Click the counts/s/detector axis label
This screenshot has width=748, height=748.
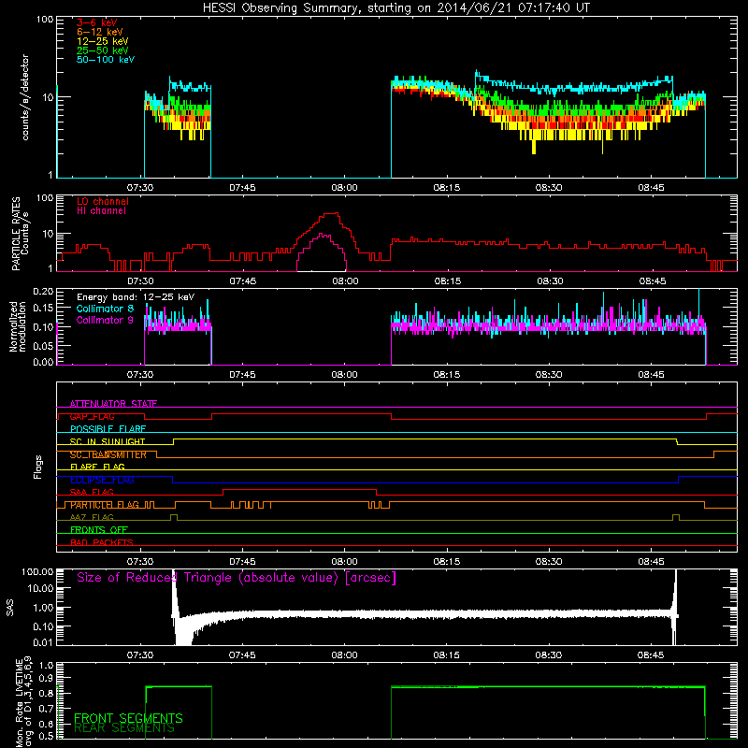[25, 97]
